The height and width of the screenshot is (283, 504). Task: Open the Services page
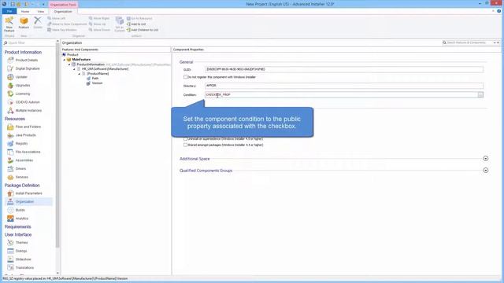click(x=22, y=177)
